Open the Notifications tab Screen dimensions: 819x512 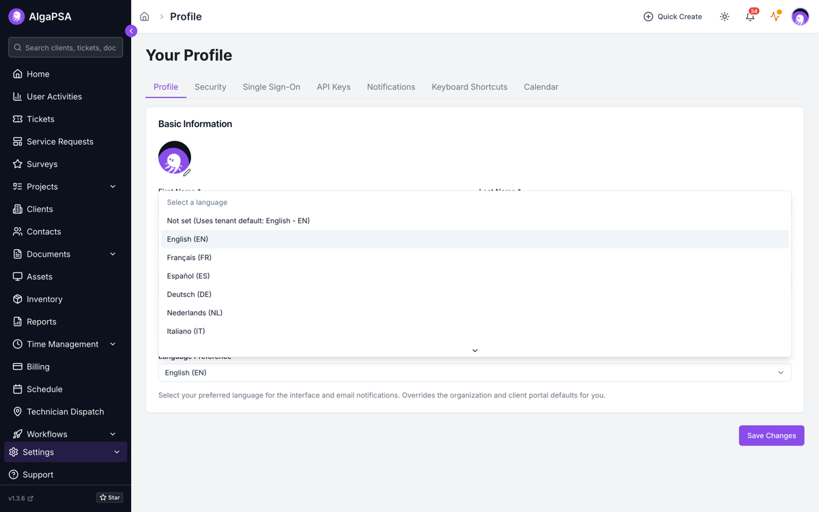[x=391, y=87]
